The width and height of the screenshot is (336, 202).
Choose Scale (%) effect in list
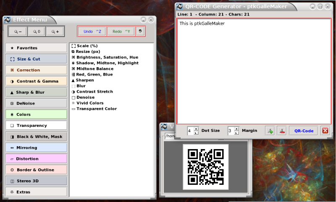(x=85, y=46)
